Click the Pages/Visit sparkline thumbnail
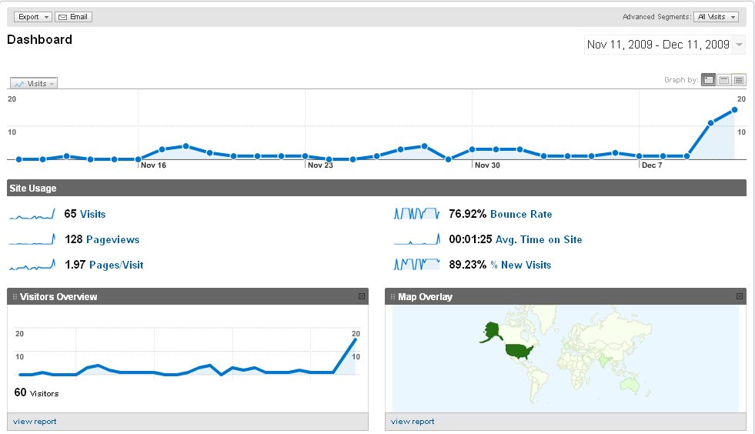 [32, 265]
